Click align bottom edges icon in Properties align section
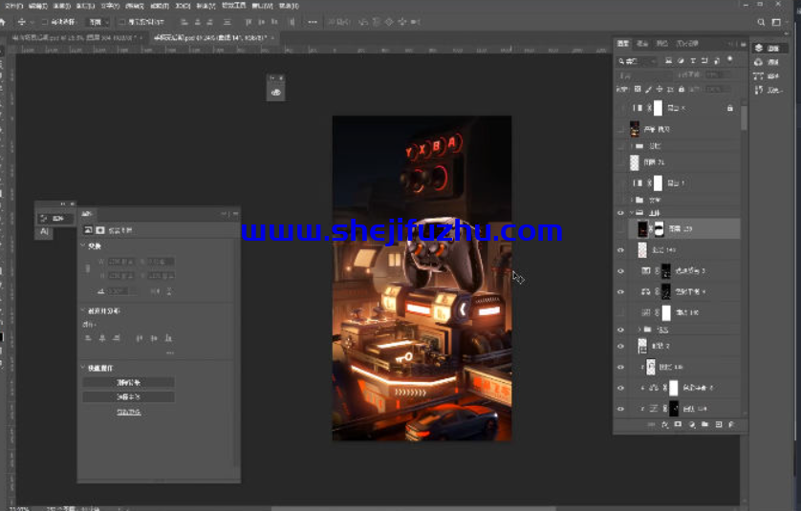This screenshot has width=801, height=511. click(x=168, y=338)
